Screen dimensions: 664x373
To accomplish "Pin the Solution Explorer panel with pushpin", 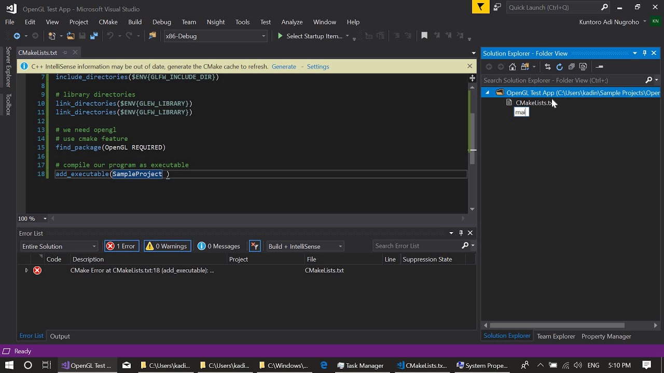I will (x=645, y=53).
